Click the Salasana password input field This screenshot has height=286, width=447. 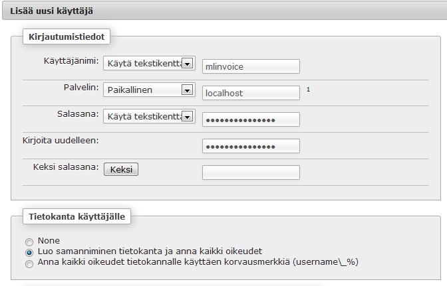pyautogui.click(x=251, y=119)
